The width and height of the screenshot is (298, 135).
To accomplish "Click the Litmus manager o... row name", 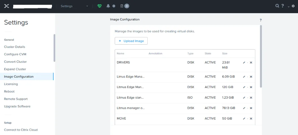I will click(131, 108).
